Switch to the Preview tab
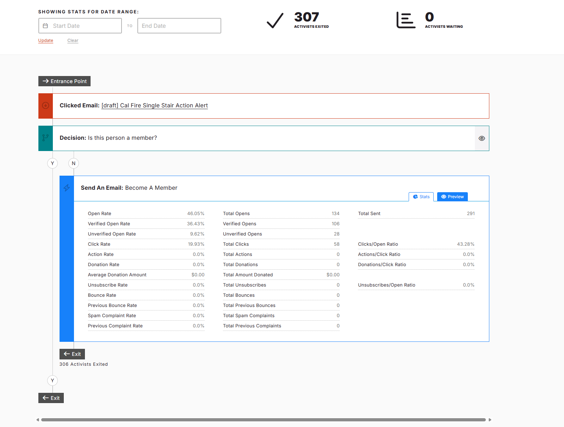 (x=452, y=197)
